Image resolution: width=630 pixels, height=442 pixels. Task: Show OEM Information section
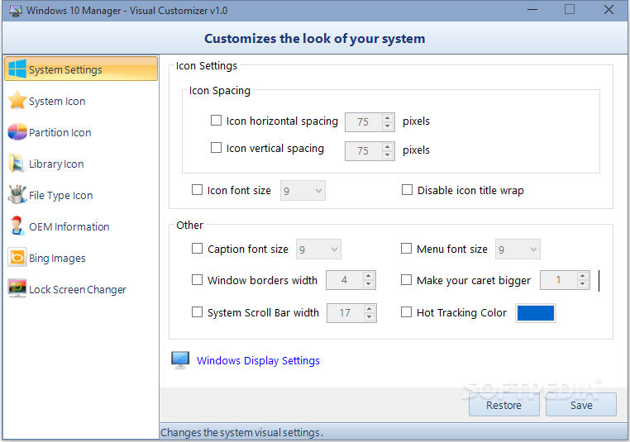(x=69, y=227)
